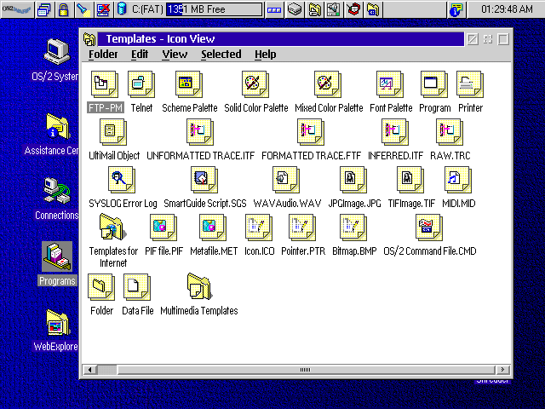Open the View menu
545x409 pixels.
coord(175,55)
